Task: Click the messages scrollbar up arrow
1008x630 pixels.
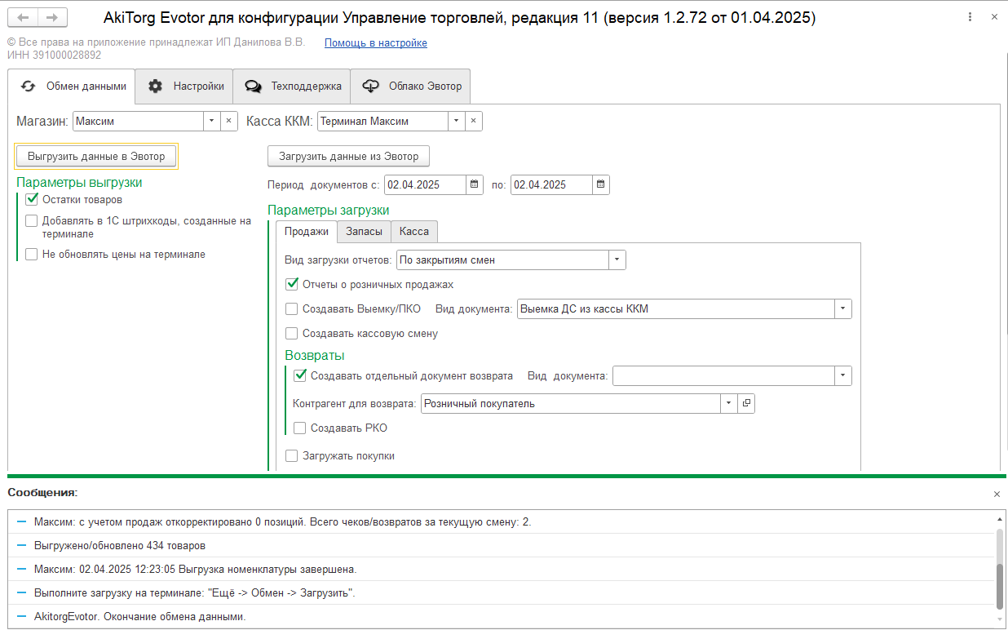Action: click(x=999, y=519)
